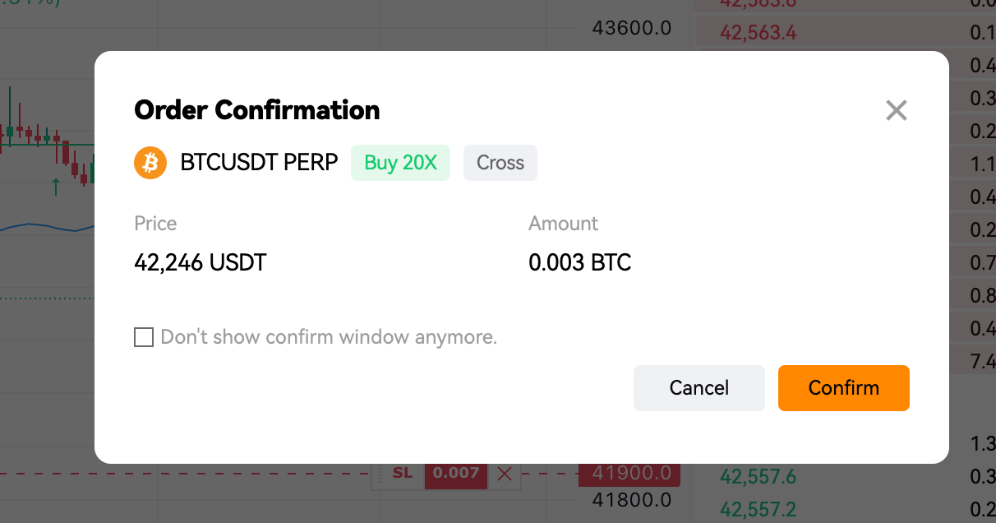Expand the leverage selector via Buy 20X
Viewport: 996px width, 523px height.
(x=400, y=162)
